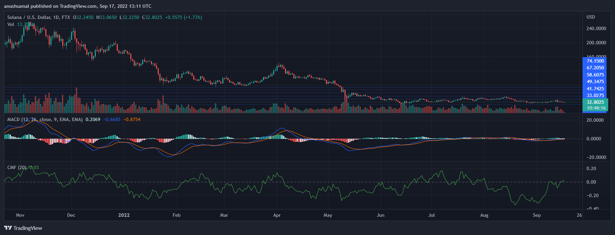The width and height of the screenshot is (615, 235).
Task: Click the 2022 year marker on the time axis
Action: 124,215
